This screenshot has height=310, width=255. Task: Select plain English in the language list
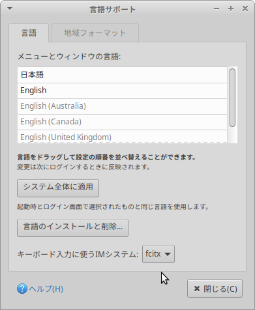click(x=123, y=91)
